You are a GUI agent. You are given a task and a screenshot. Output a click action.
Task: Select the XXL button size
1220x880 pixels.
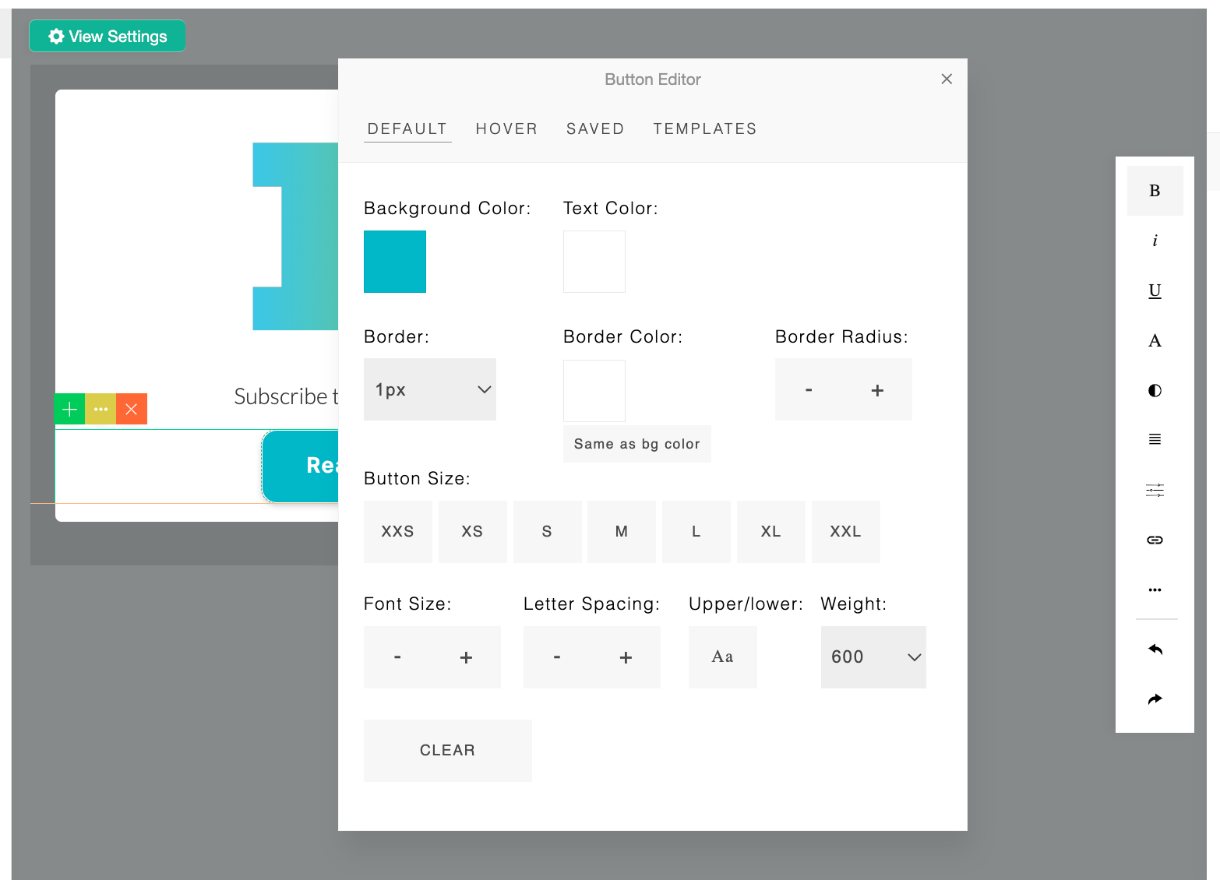(x=845, y=532)
